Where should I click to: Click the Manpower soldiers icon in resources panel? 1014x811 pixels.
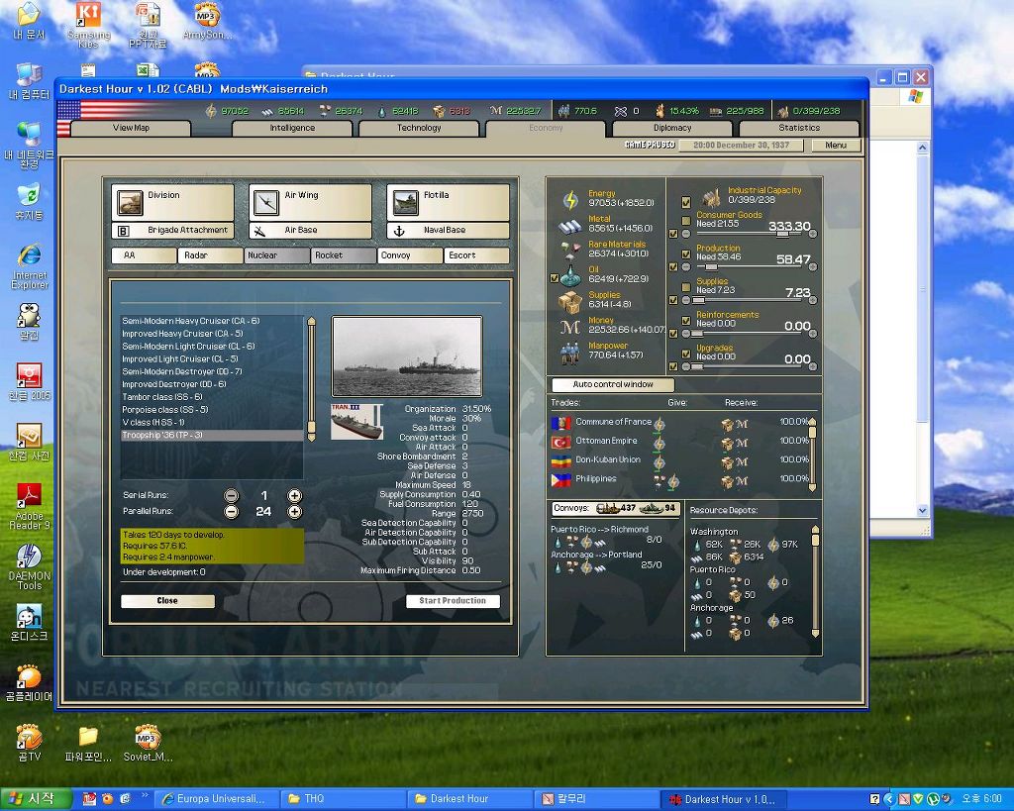[x=569, y=353]
